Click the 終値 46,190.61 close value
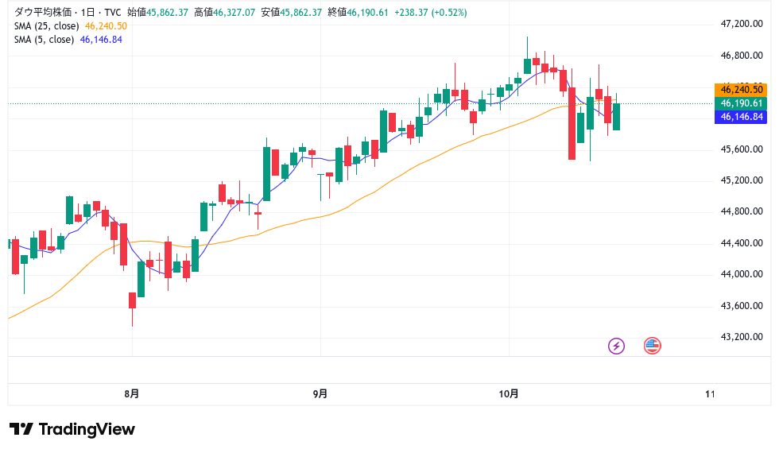779x453 pixels. pyautogui.click(x=358, y=13)
